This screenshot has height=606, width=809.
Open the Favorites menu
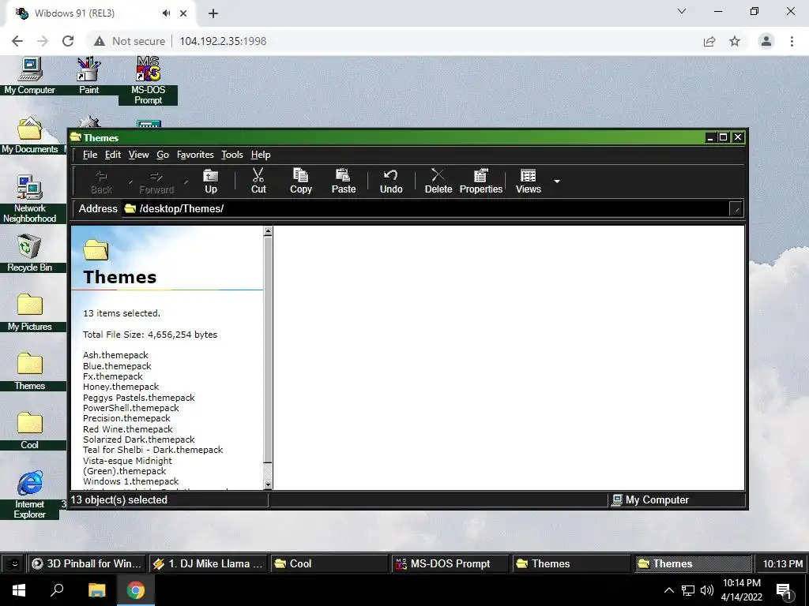pos(195,155)
